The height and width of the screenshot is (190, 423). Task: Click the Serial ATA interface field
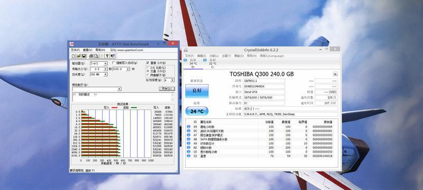pos(264,92)
